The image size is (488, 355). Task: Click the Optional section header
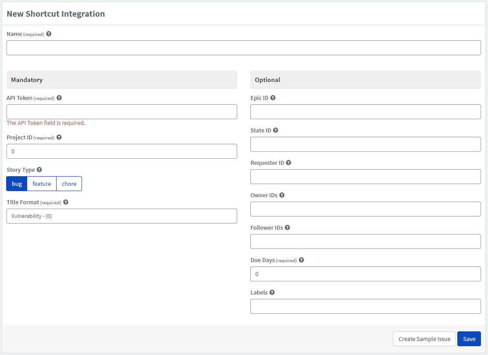(x=366, y=80)
